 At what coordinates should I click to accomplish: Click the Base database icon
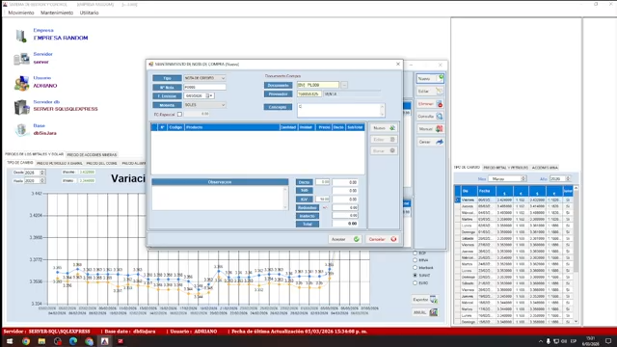(x=21, y=130)
